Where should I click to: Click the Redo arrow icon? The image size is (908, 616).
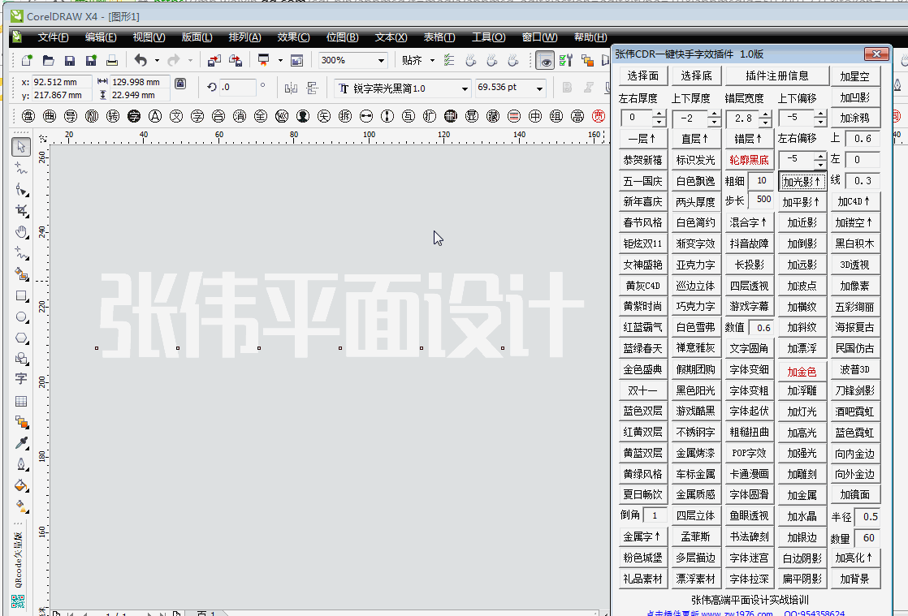click(173, 59)
